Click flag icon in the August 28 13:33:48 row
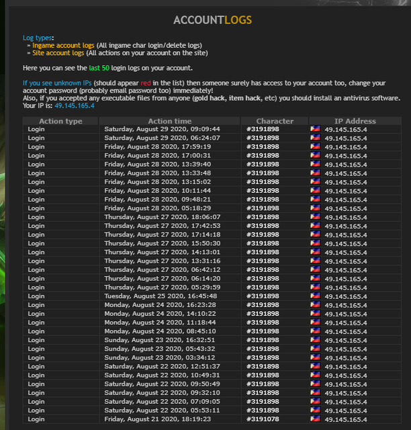 [315, 173]
